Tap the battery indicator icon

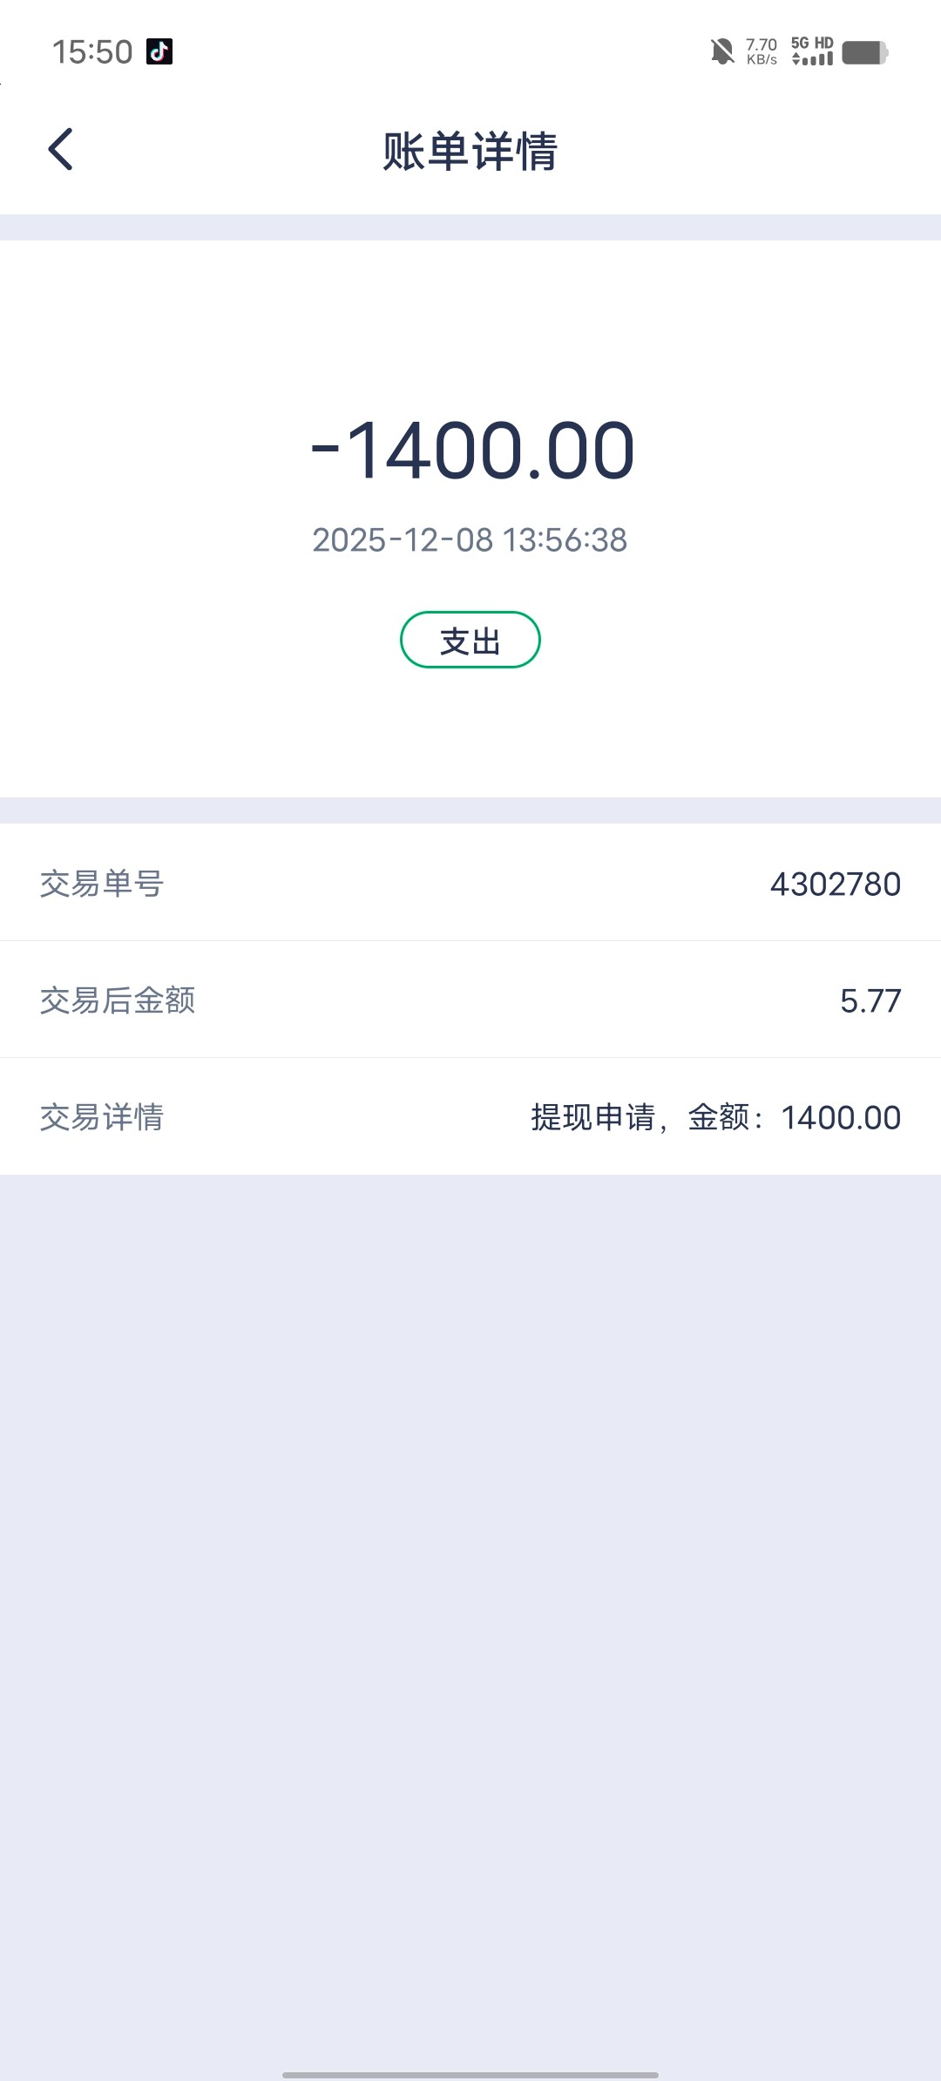pyautogui.click(x=864, y=53)
